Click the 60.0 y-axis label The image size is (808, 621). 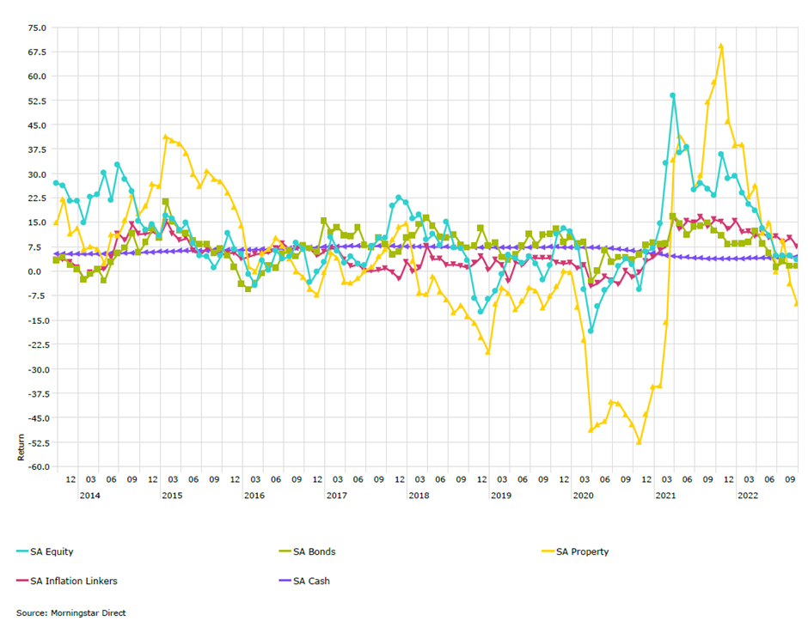(37, 76)
